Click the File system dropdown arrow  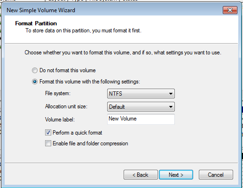tap(171, 94)
